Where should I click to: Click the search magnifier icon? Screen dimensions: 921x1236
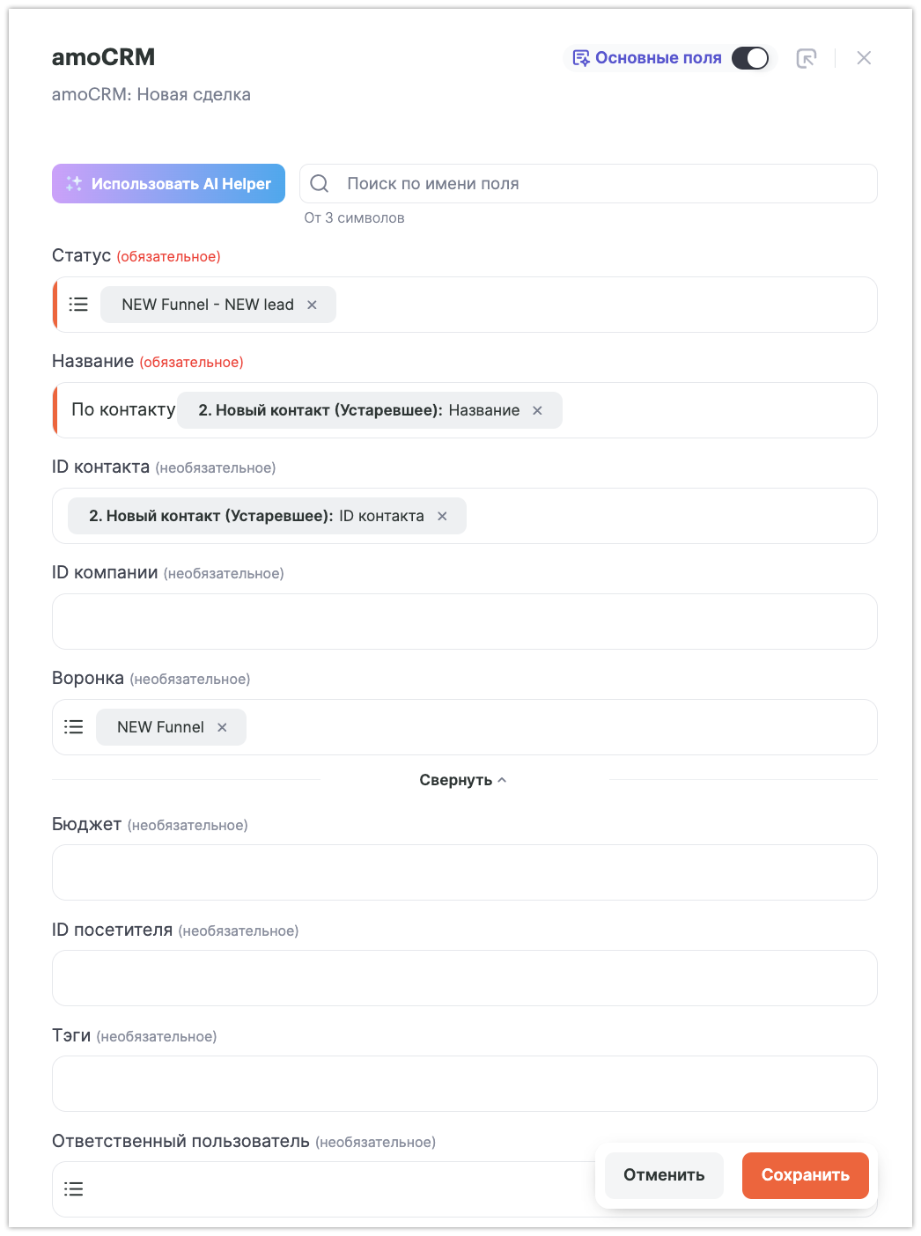click(320, 184)
